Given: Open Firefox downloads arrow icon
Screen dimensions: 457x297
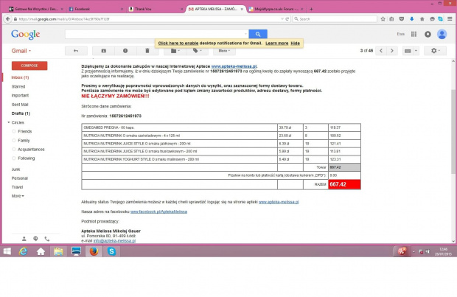Looking at the screenshot, I should tap(412, 19).
